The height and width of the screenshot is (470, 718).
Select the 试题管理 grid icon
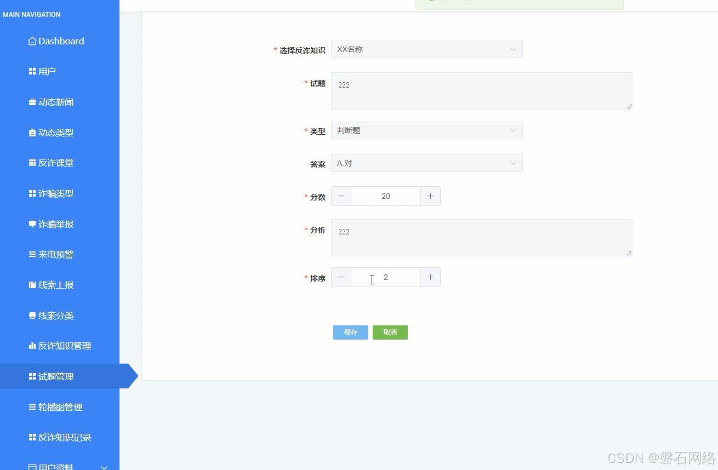click(31, 376)
